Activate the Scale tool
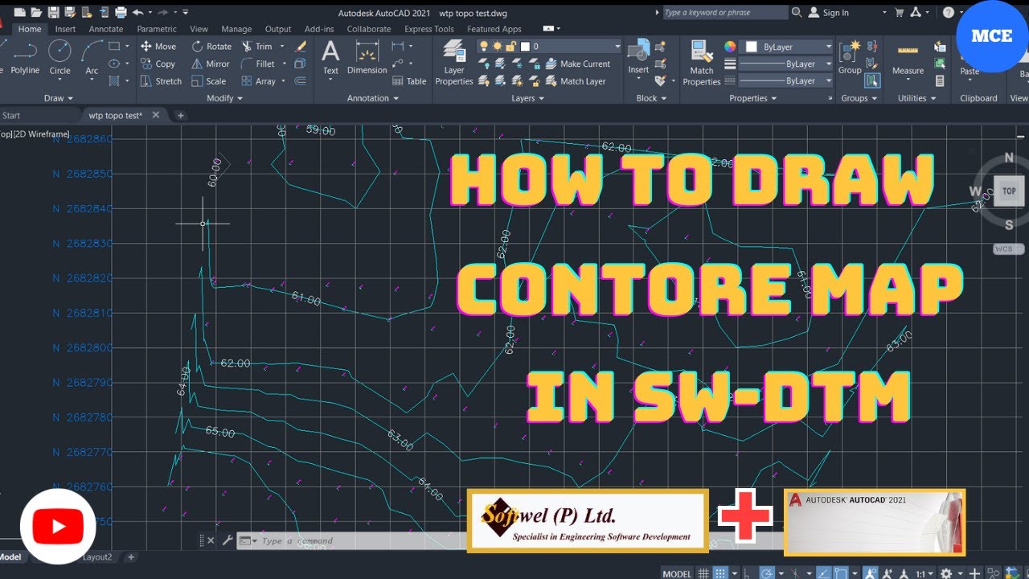 coord(209,81)
